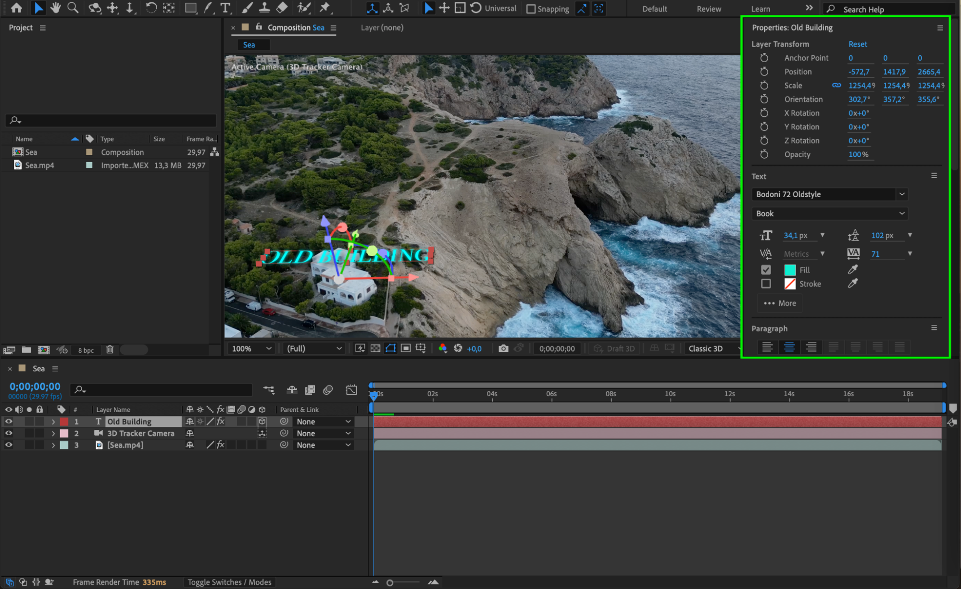
Task: Take a snapshot with camera icon
Action: 503,349
